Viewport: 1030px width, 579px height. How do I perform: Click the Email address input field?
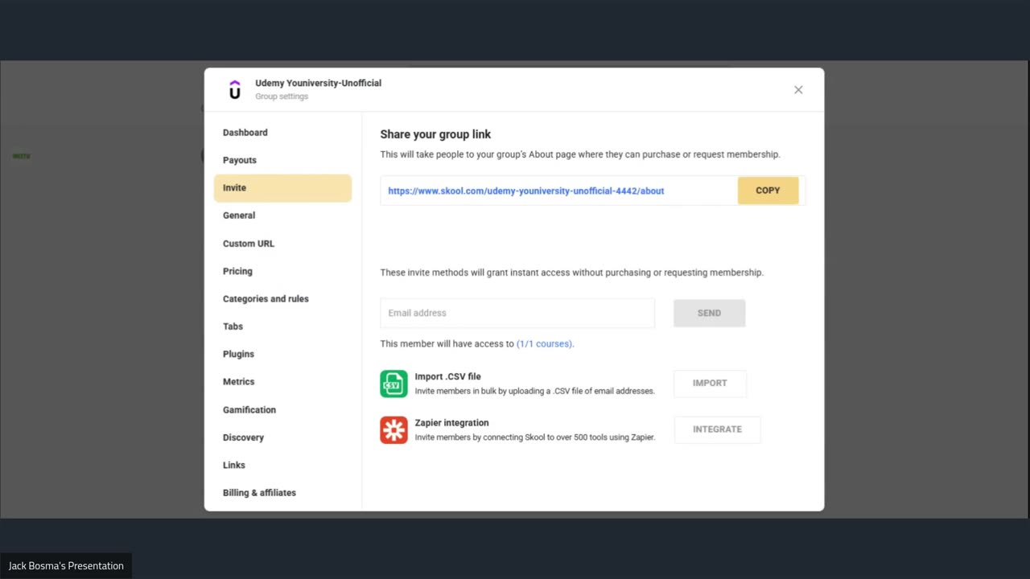pyautogui.click(x=517, y=313)
